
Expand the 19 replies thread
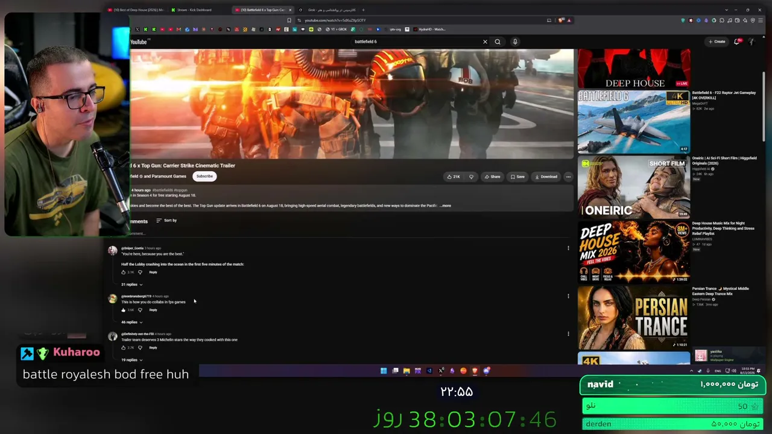131,360
